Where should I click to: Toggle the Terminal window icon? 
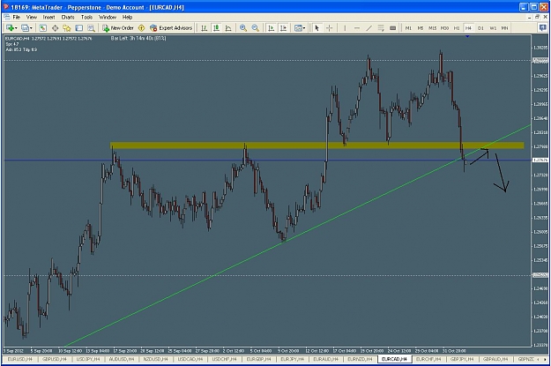pos(79,27)
